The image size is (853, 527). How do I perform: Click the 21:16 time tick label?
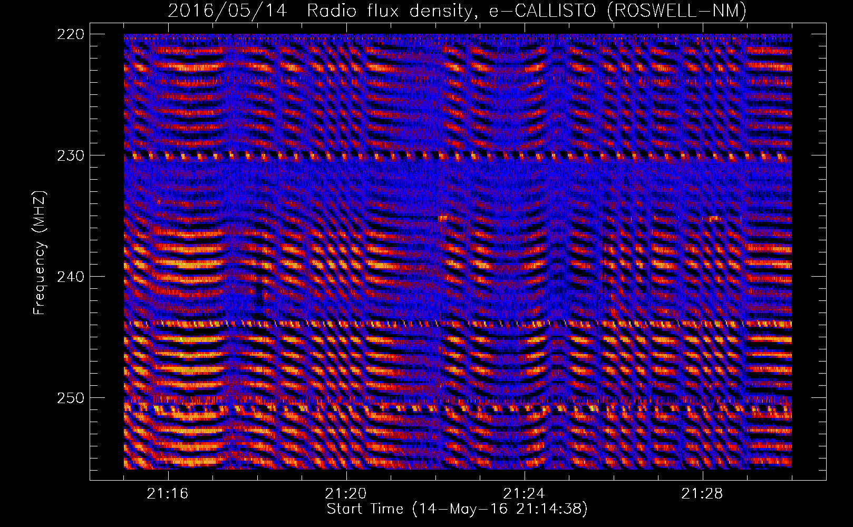(x=168, y=494)
